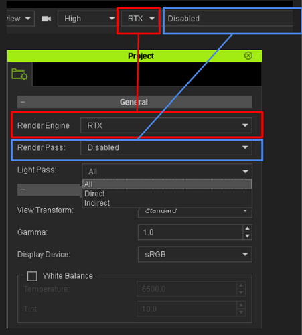Click the Temperature value field
Viewport: 302px width, 335px height.
(x=187, y=289)
